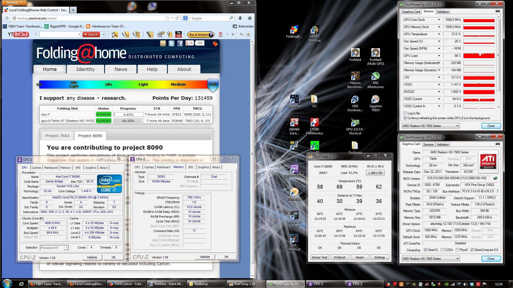Toggle DirectCompute 5.0 checkbox

tap(472, 250)
